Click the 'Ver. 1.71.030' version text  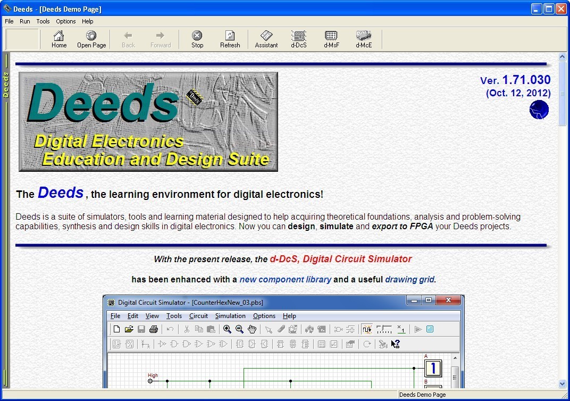(x=515, y=80)
